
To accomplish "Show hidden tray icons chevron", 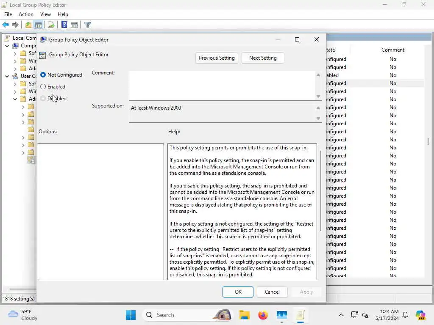I will point(341,315).
